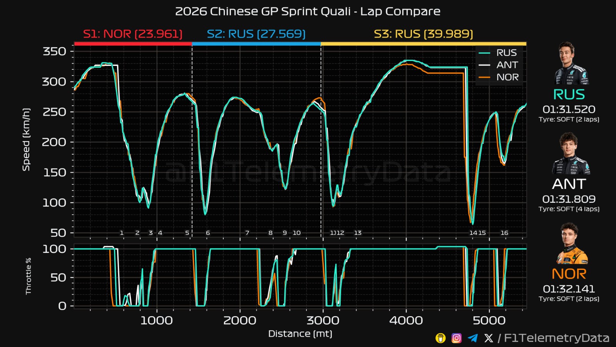Click the turn 3 corner marker
The height and width of the screenshot is (347, 616).
[x=151, y=233]
